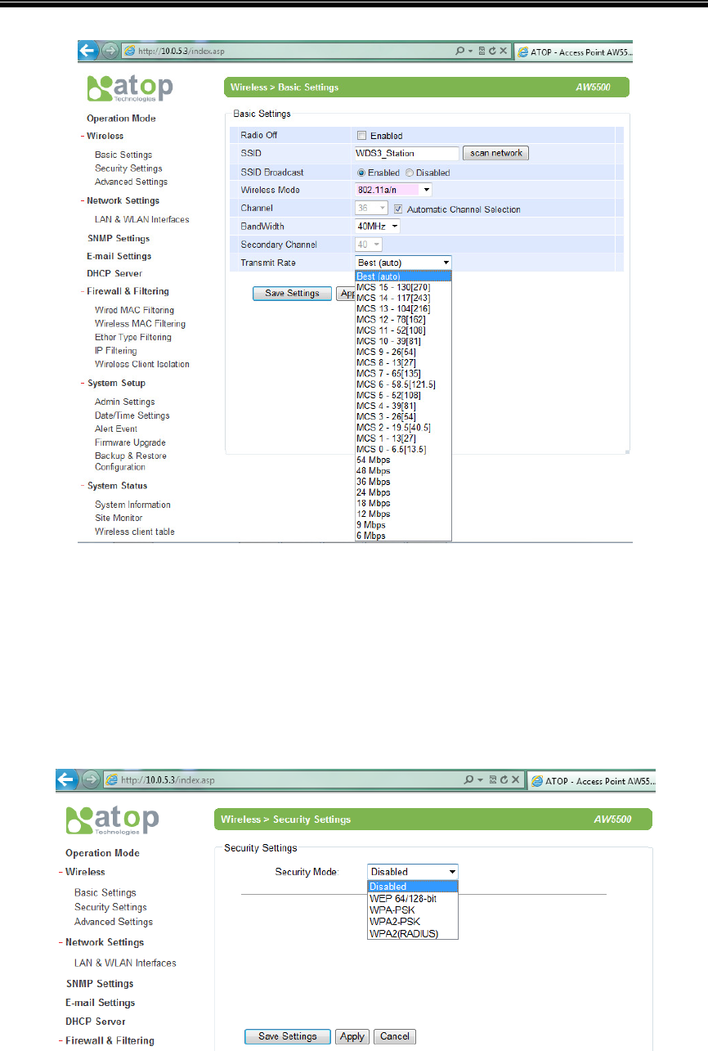
Task: Open Firmware Upgrade link
Action: pos(130,442)
